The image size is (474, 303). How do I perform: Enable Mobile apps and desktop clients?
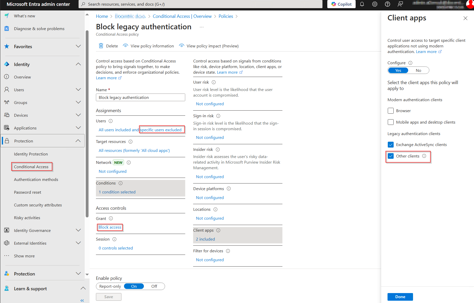coord(391,122)
